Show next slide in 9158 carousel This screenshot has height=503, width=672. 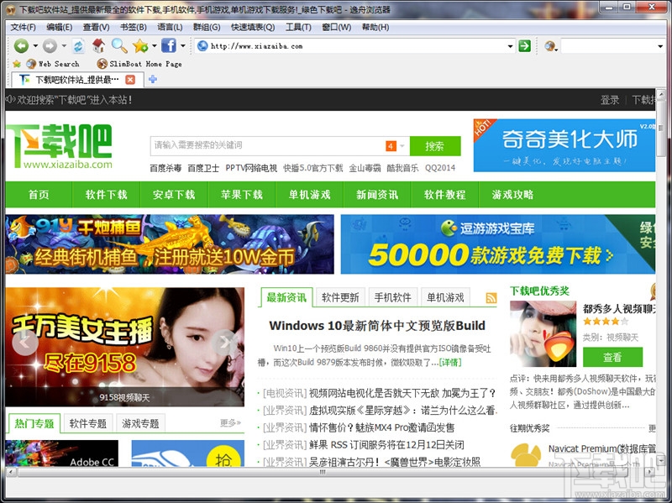[x=224, y=342]
